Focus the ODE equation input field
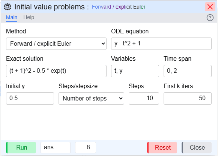The width and height of the screenshot is (218, 156). coord(161,43)
